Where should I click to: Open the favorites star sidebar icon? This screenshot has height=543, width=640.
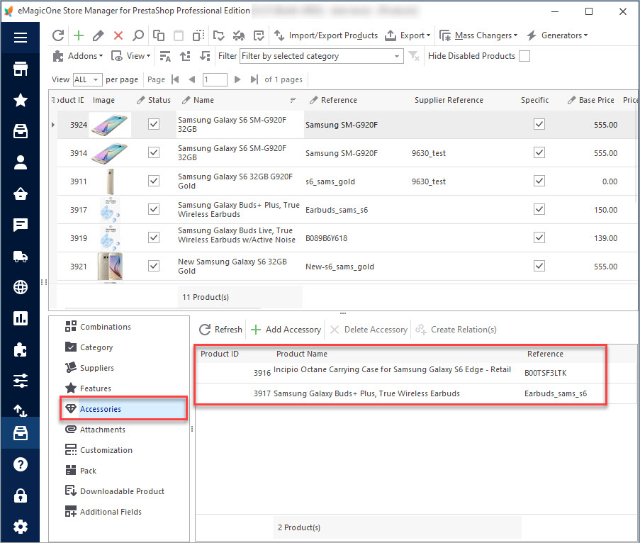(x=21, y=100)
